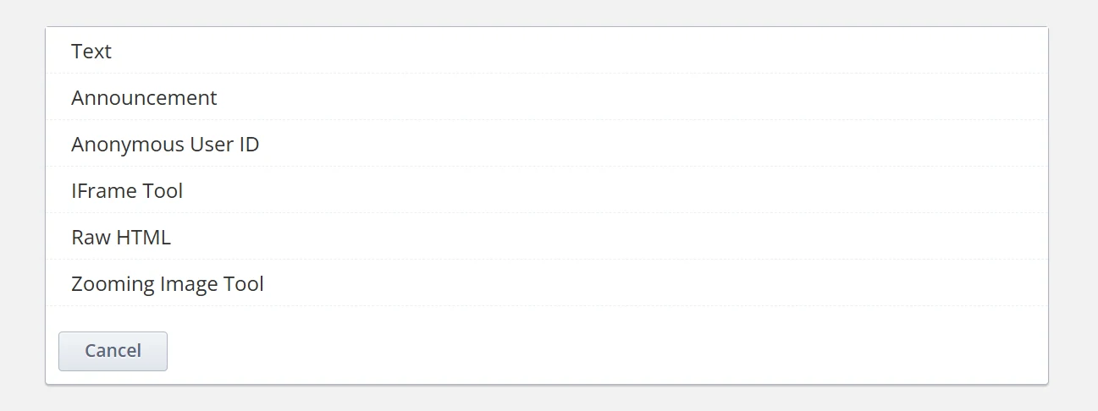Insert an IFrame Tool component
Viewport: 1098px width, 411px height.
pyautogui.click(x=547, y=190)
